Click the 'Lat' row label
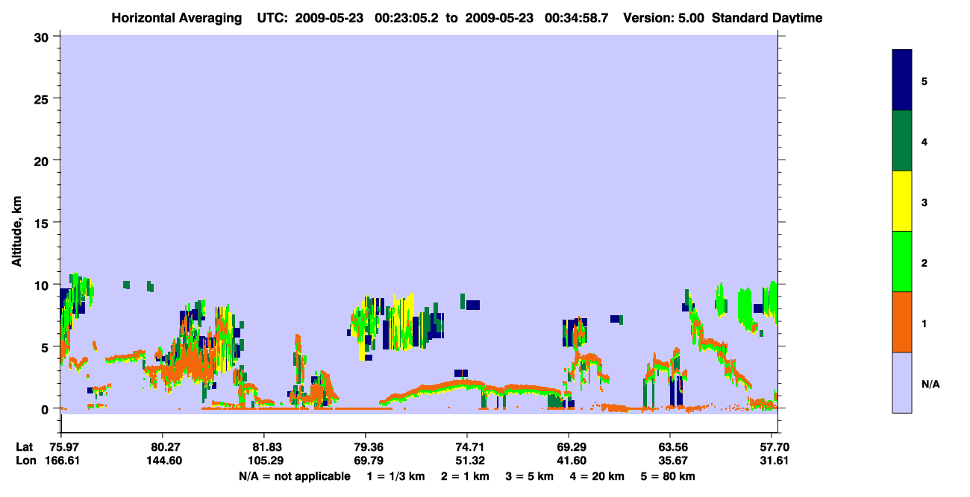This screenshot has height=497, width=970. click(x=24, y=447)
